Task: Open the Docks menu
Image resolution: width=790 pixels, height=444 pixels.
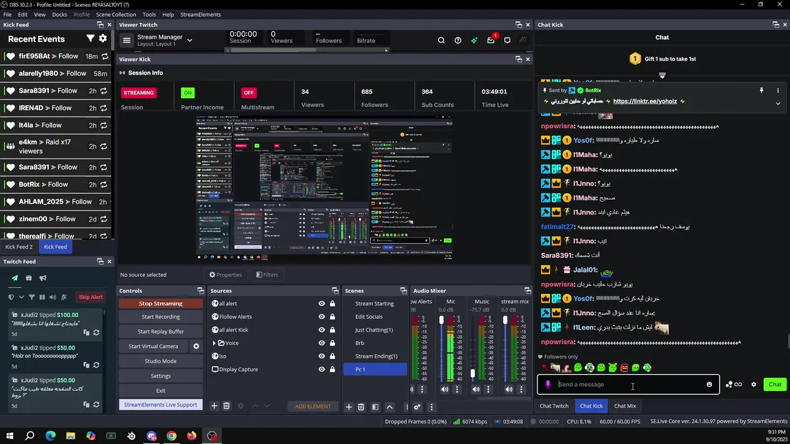Action: (x=59, y=14)
